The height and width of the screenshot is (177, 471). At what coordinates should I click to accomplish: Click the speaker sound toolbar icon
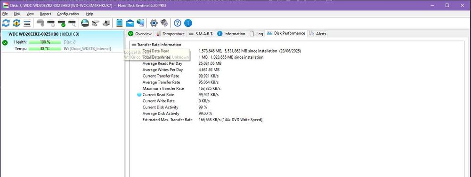point(164,23)
